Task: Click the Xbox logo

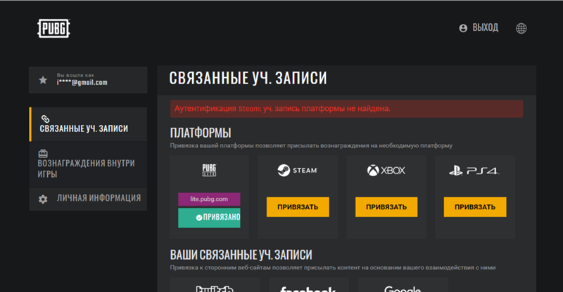Action: pos(386,170)
